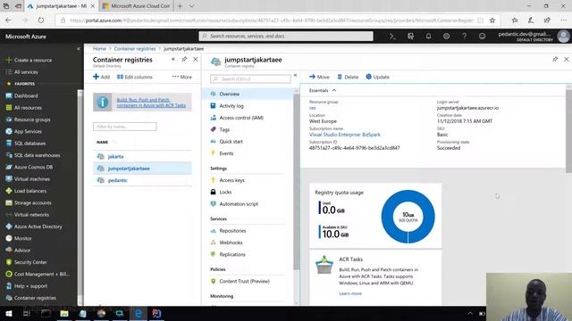Viewport: 572px width, 321px height.
Task: Open Cloud Shell from the top bar
Action: click(x=392, y=36)
